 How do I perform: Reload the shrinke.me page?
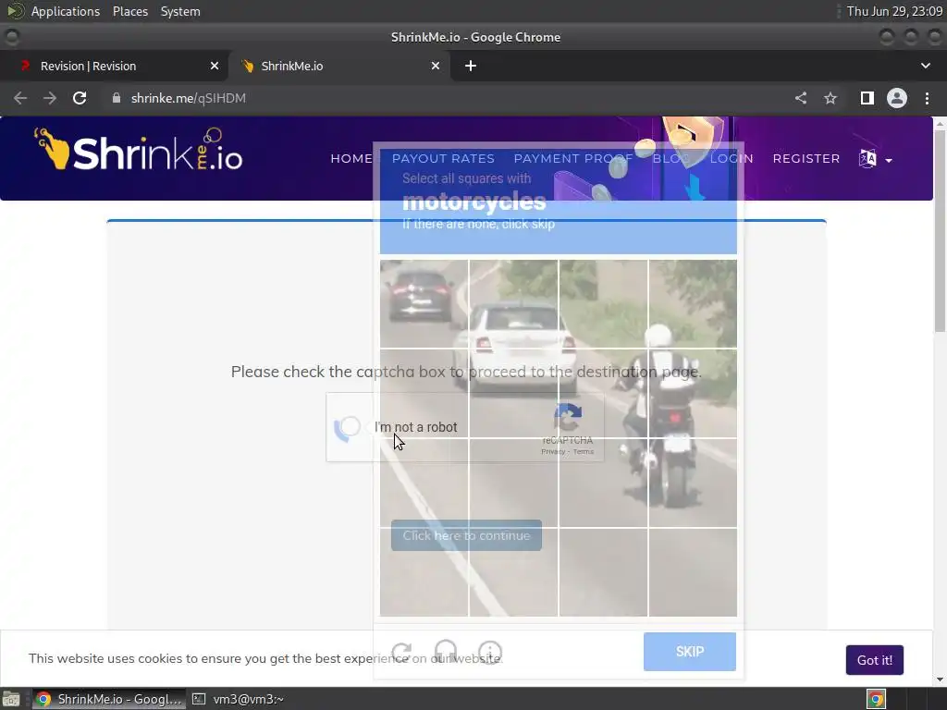[x=80, y=98]
